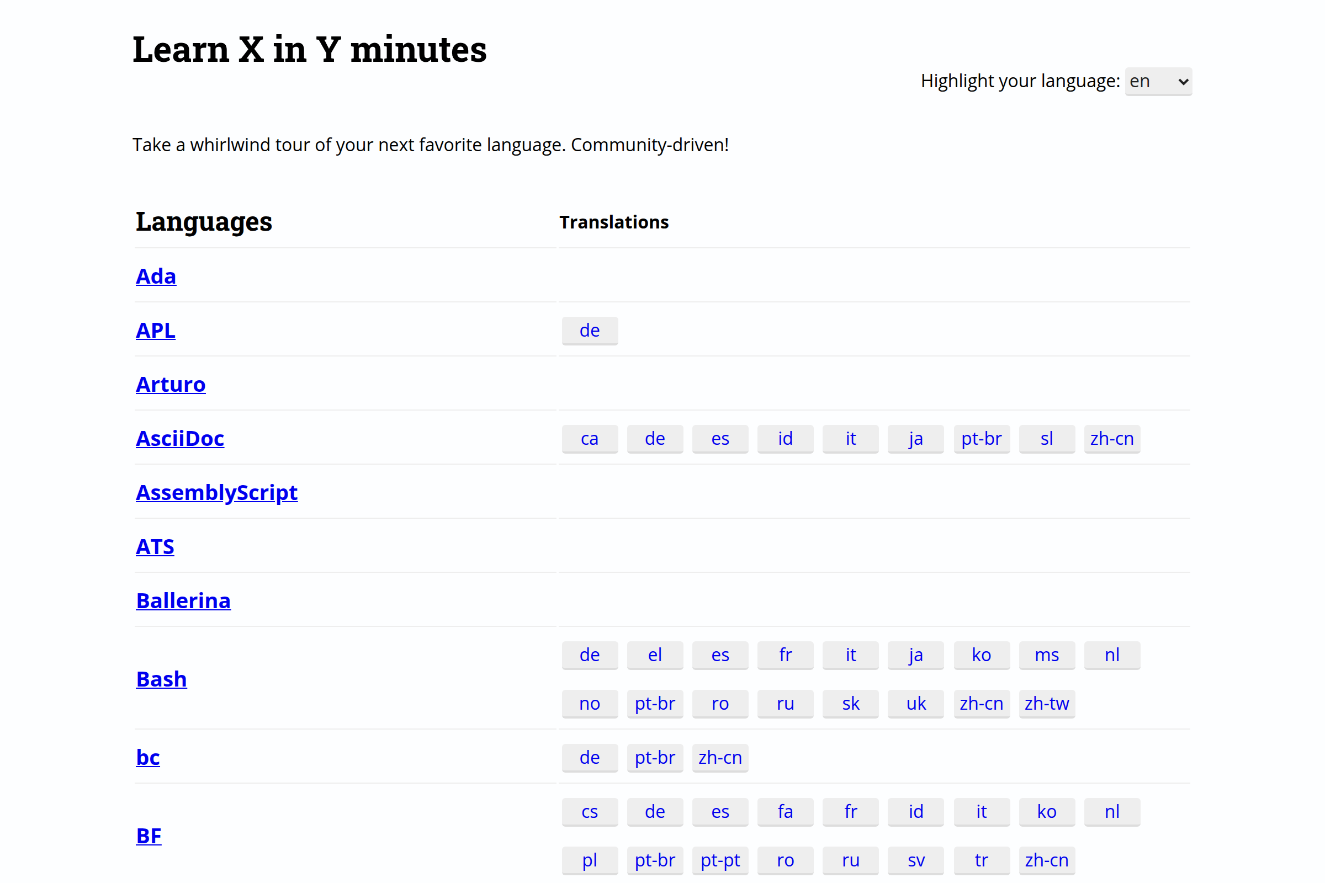Open the APL language link
This screenshot has width=1325, height=883.
(x=156, y=330)
